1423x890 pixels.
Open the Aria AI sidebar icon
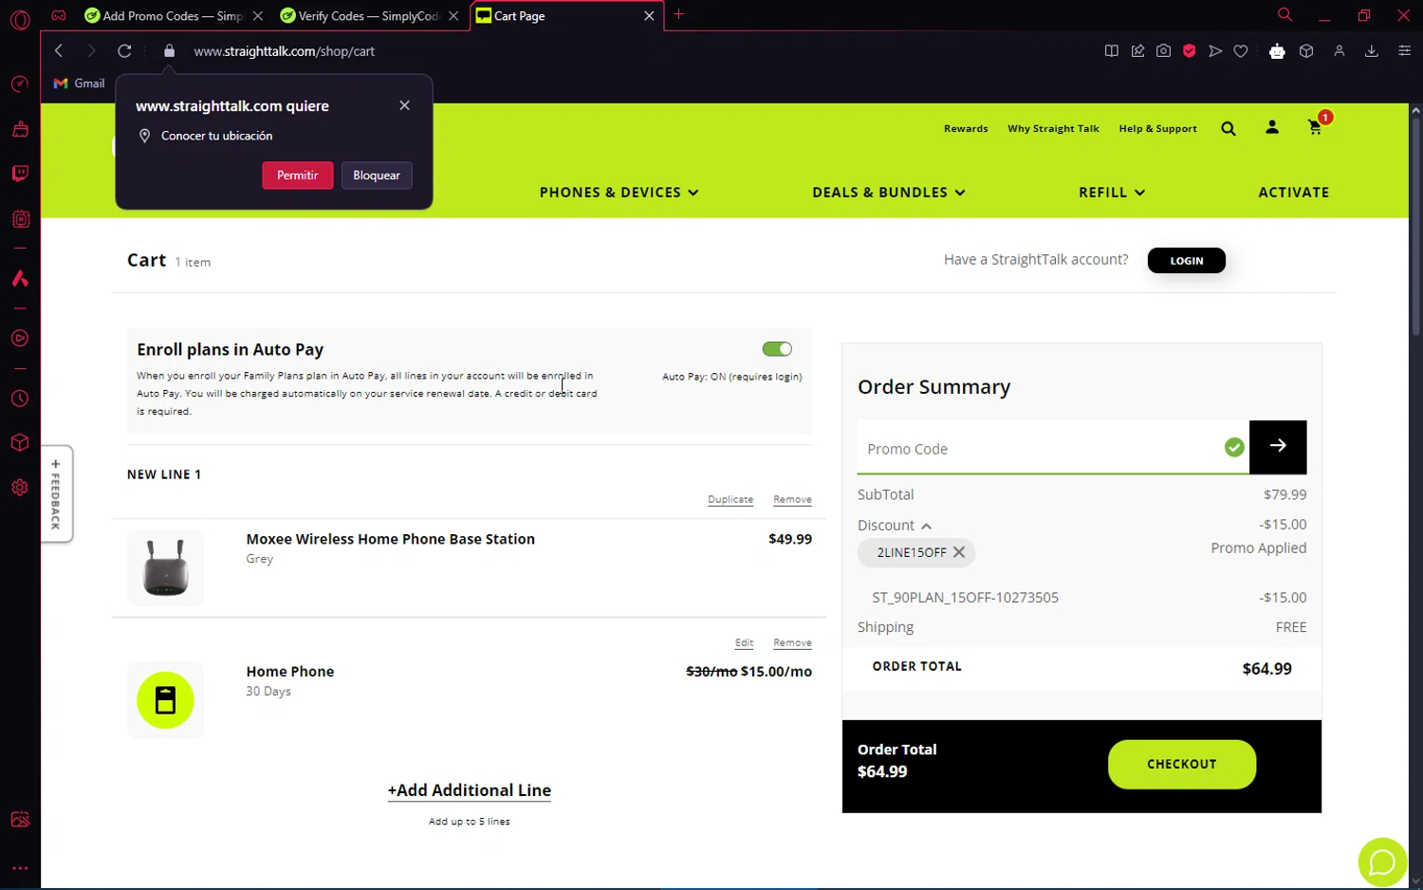[x=20, y=279]
